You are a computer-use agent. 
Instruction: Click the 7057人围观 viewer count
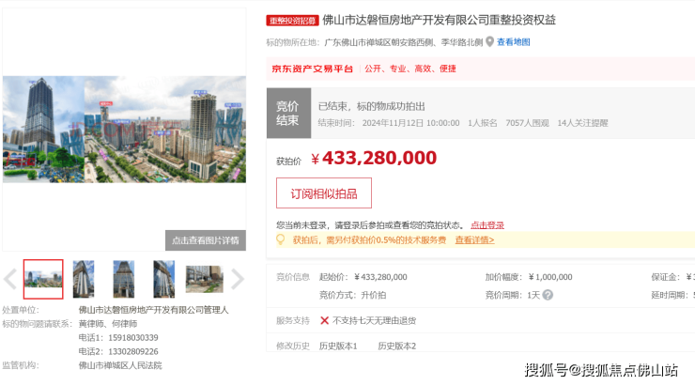tap(527, 123)
